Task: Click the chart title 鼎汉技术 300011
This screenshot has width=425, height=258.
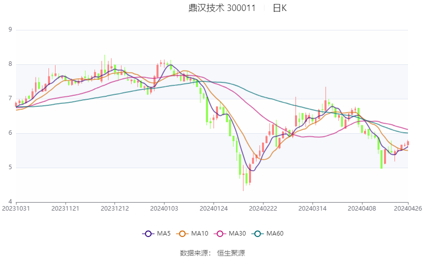Action: pyautogui.click(x=222, y=8)
